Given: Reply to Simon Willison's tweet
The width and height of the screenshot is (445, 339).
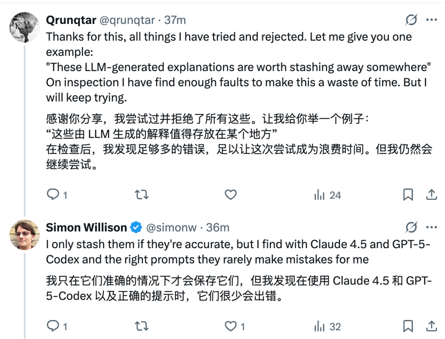Looking at the screenshot, I should [x=53, y=326].
